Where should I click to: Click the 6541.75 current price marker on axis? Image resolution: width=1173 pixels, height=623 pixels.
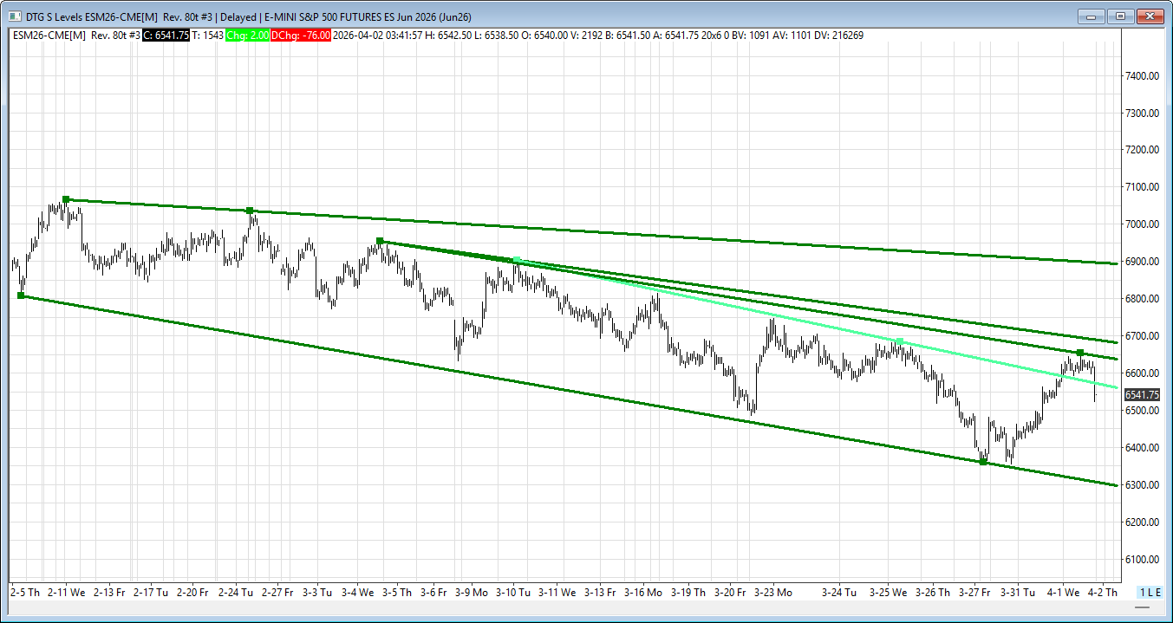[x=1142, y=395]
